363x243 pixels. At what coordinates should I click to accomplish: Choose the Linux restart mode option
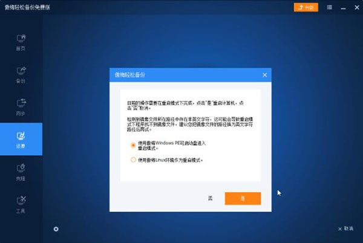tap(133, 160)
